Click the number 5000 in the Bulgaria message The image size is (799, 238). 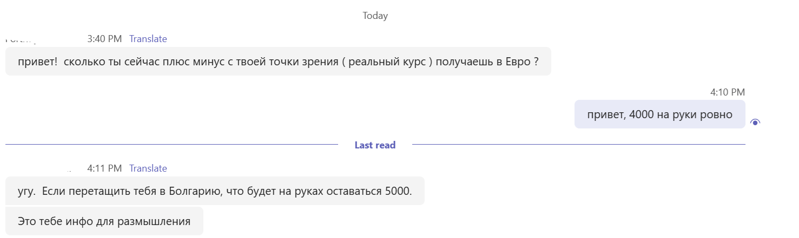[398, 191]
